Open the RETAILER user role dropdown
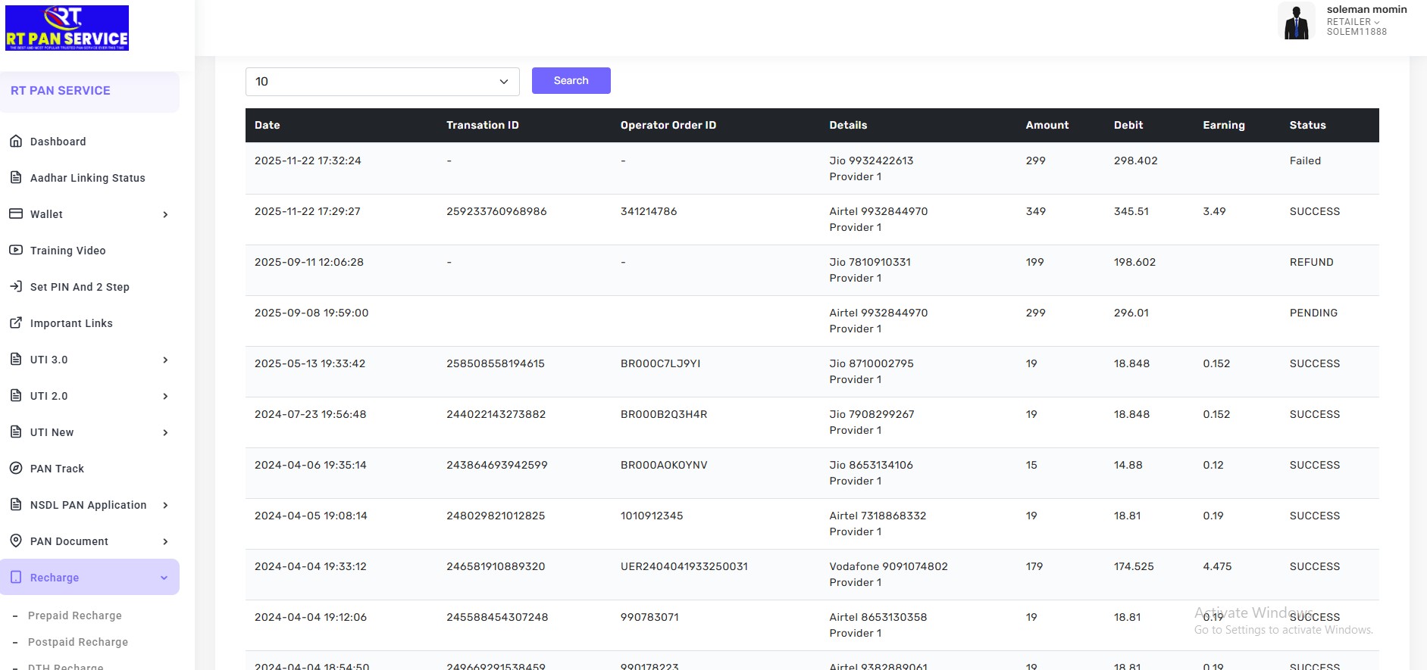The image size is (1427, 670). click(1353, 22)
